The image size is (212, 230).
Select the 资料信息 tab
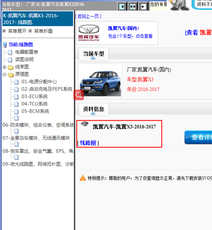(93, 110)
